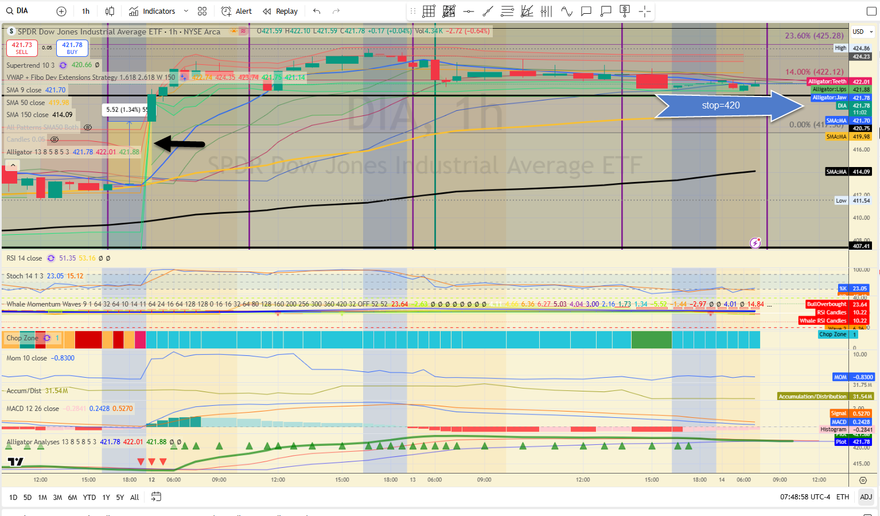Screen dimensions: 880x516
Task: Set date range to 1M
Action: coord(42,498)
